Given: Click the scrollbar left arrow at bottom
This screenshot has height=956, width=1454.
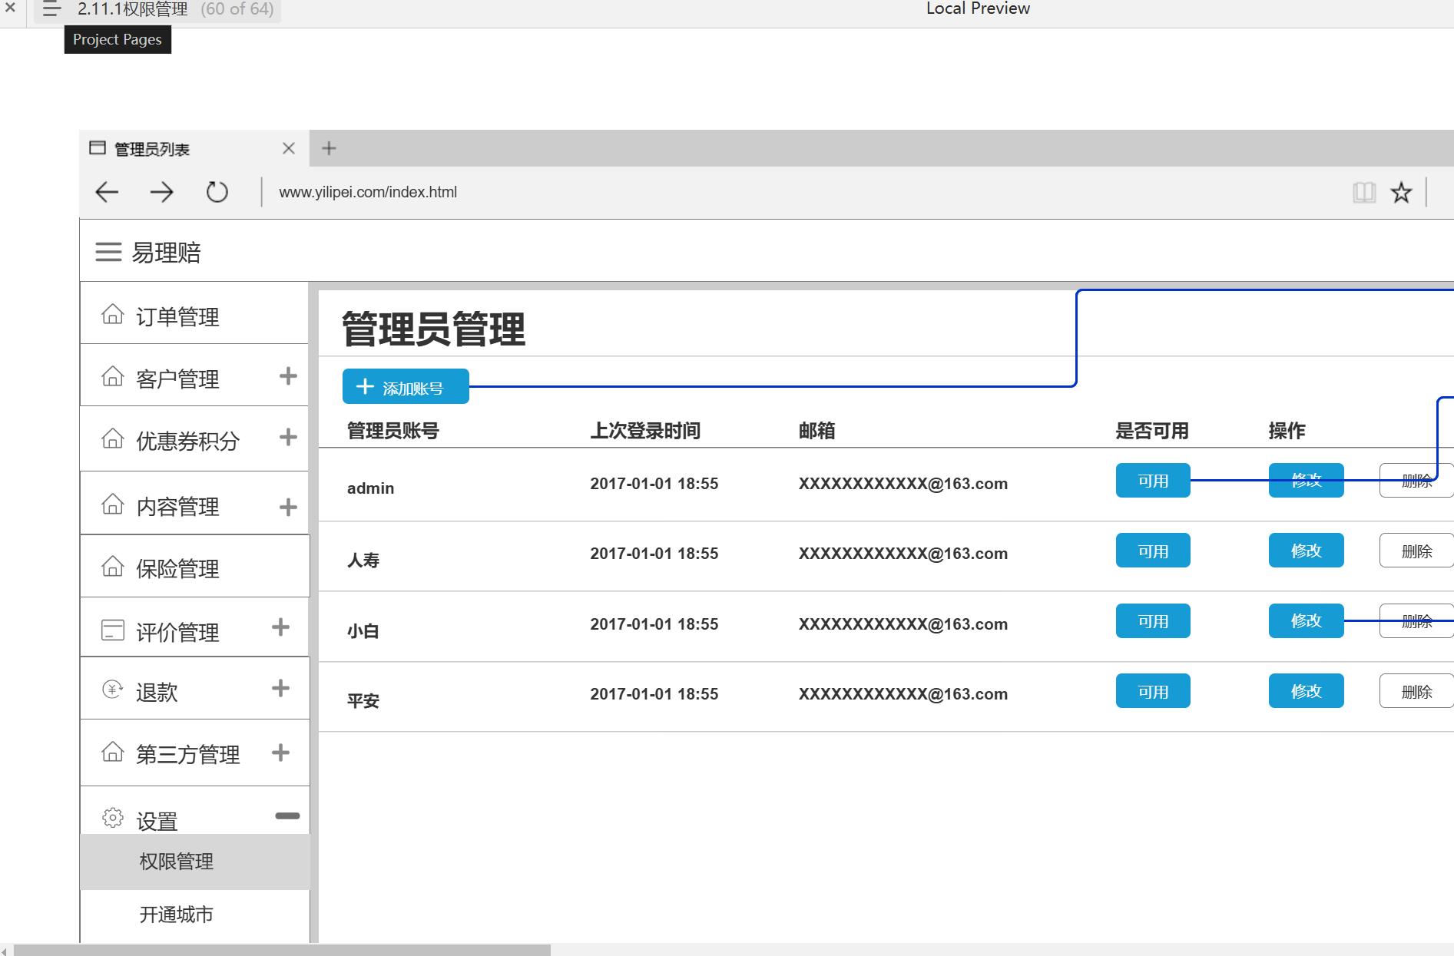Looking at the screenshot, I should click(x=5, y=951).
